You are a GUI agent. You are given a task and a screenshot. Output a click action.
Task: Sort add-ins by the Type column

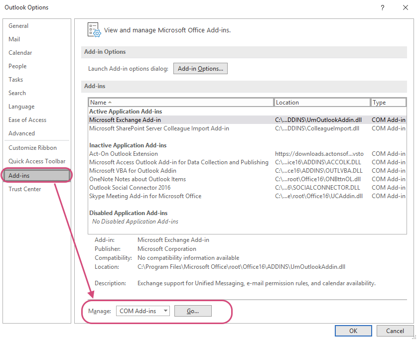[389, 103]
